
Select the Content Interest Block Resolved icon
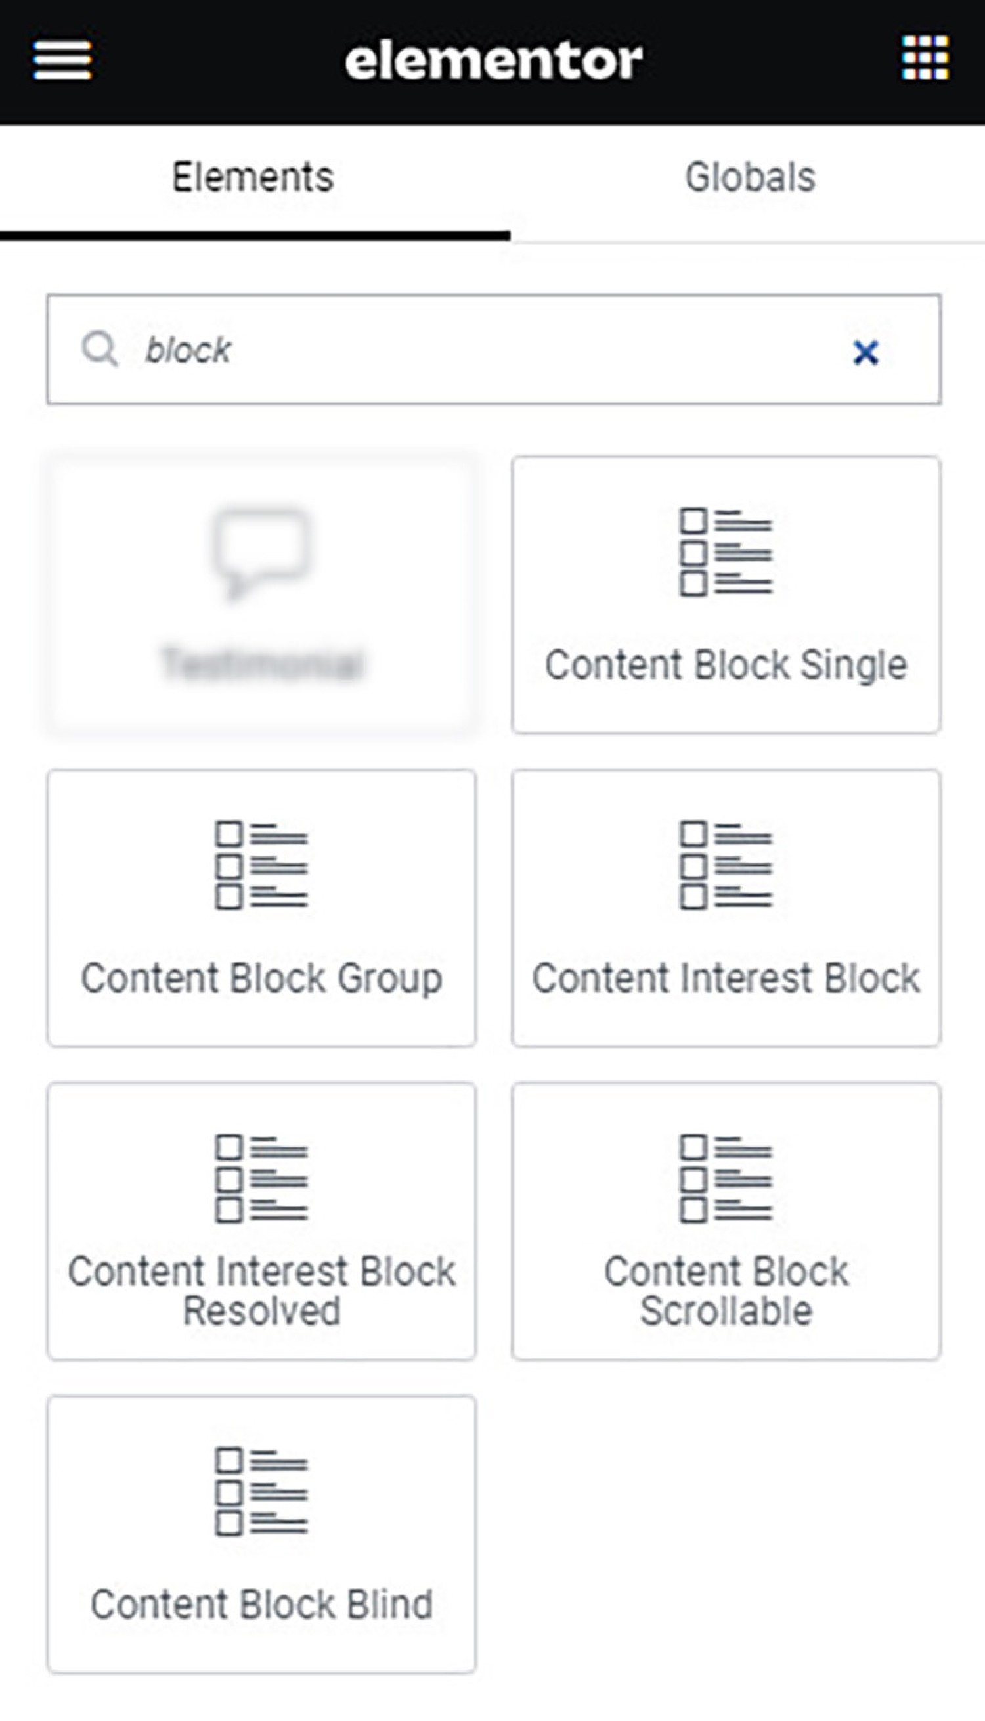pos(261,1178)
